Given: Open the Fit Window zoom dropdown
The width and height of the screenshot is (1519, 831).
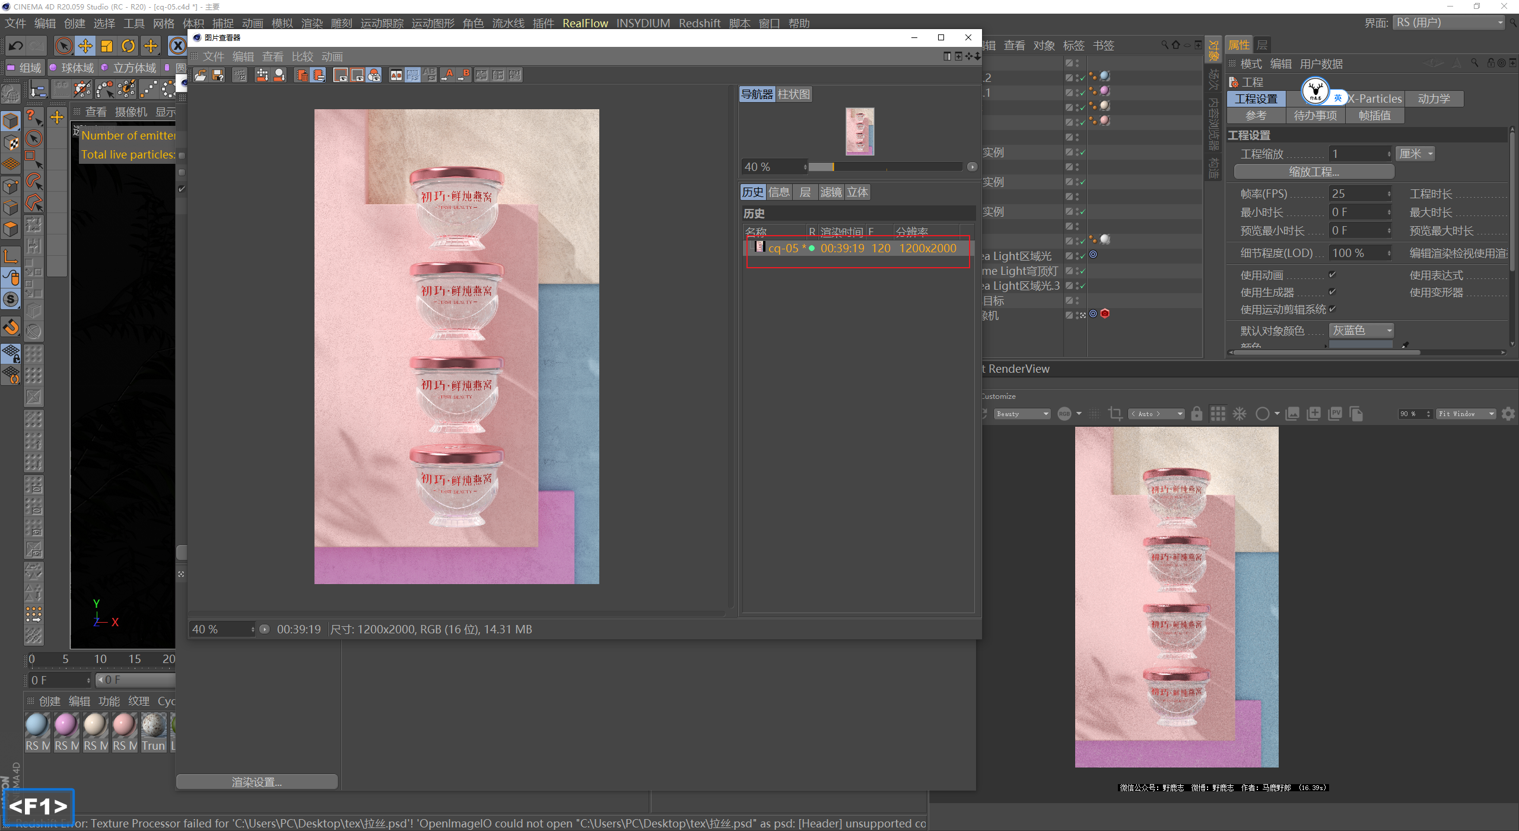Looking at the screenshot, I should tap(1466, 414).
